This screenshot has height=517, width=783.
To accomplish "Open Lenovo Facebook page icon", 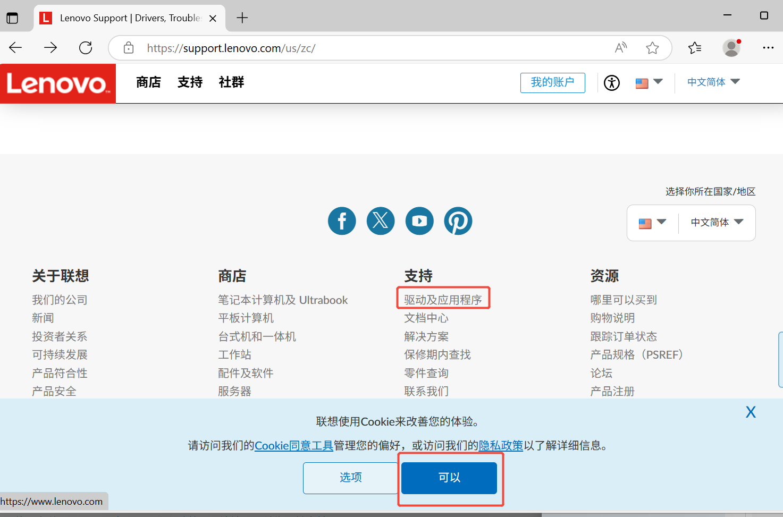I will tap(342, 221).
